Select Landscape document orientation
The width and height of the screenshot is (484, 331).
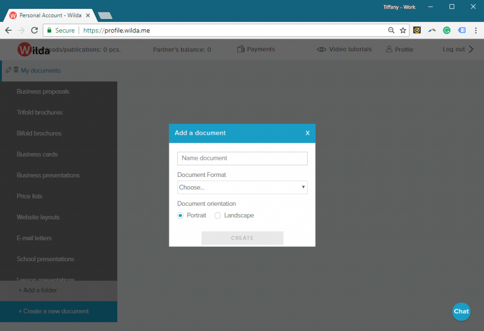tap(217, 215)
